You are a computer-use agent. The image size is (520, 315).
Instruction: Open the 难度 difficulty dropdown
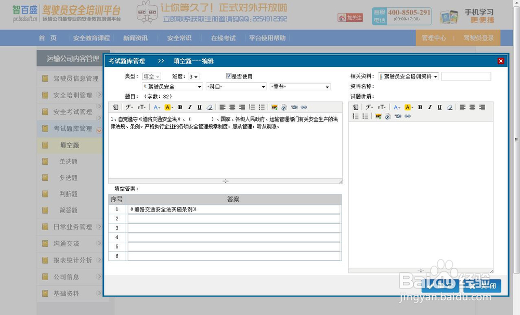pyautogui.click(x=193, y=76)
